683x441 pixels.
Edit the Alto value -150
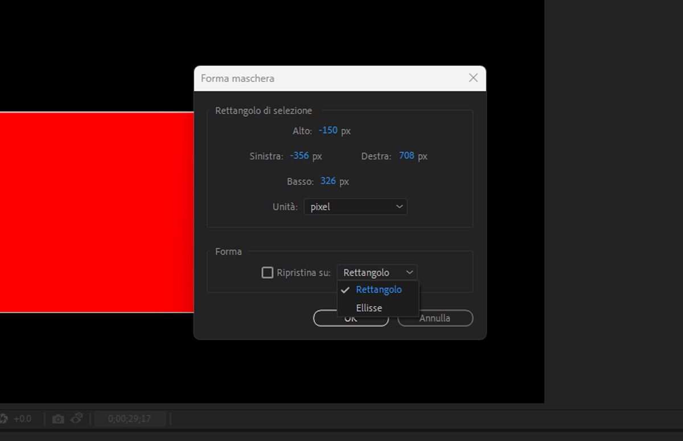[328, 130]
